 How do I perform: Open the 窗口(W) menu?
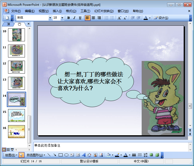[123, 11]
